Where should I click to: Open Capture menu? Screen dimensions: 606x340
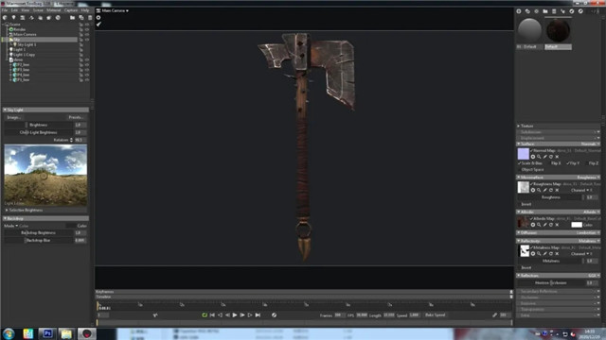tap(71, 10)
